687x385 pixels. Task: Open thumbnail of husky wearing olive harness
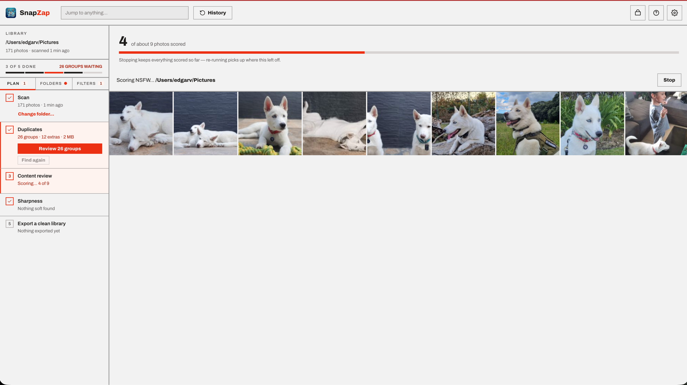tap(528, 123)
